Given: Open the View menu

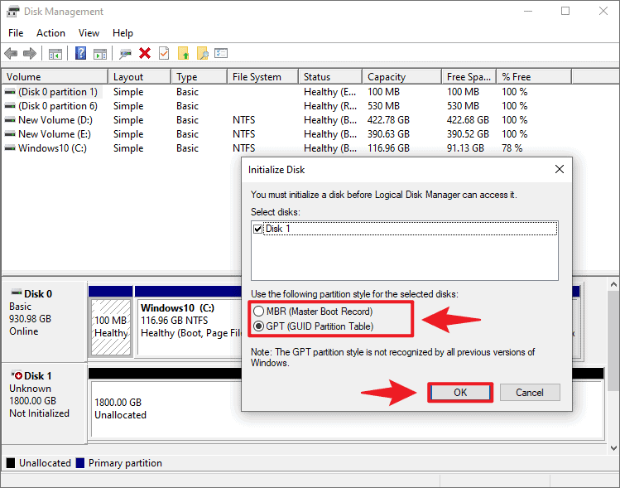Looking at the screenshot, I should tap(89, 33).
